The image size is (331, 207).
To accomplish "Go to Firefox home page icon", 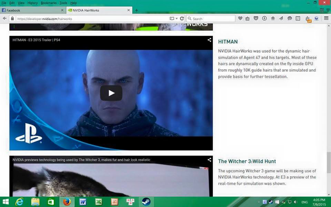I will tap(273, 19).
